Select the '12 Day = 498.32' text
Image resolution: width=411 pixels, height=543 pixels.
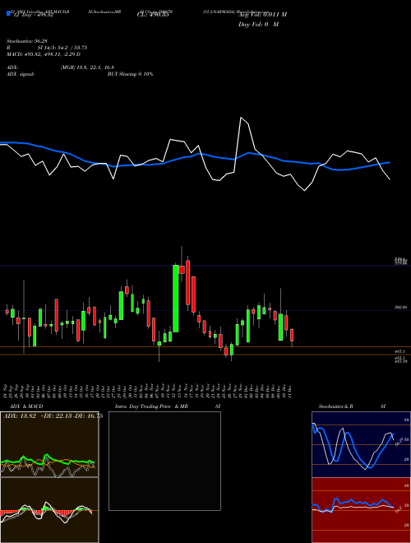click(x=33, y=15)
